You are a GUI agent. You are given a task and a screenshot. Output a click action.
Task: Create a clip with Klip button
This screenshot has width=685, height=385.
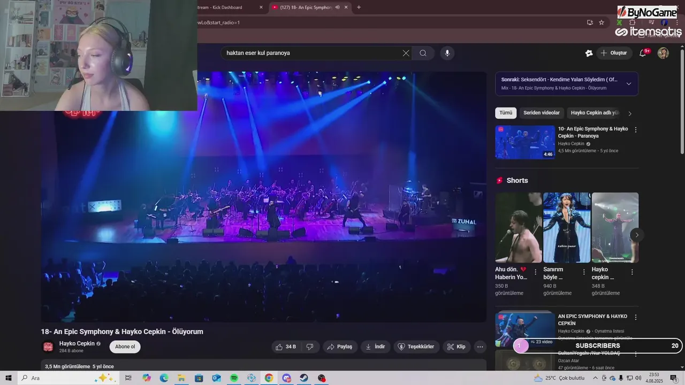(x=456, y=346)
